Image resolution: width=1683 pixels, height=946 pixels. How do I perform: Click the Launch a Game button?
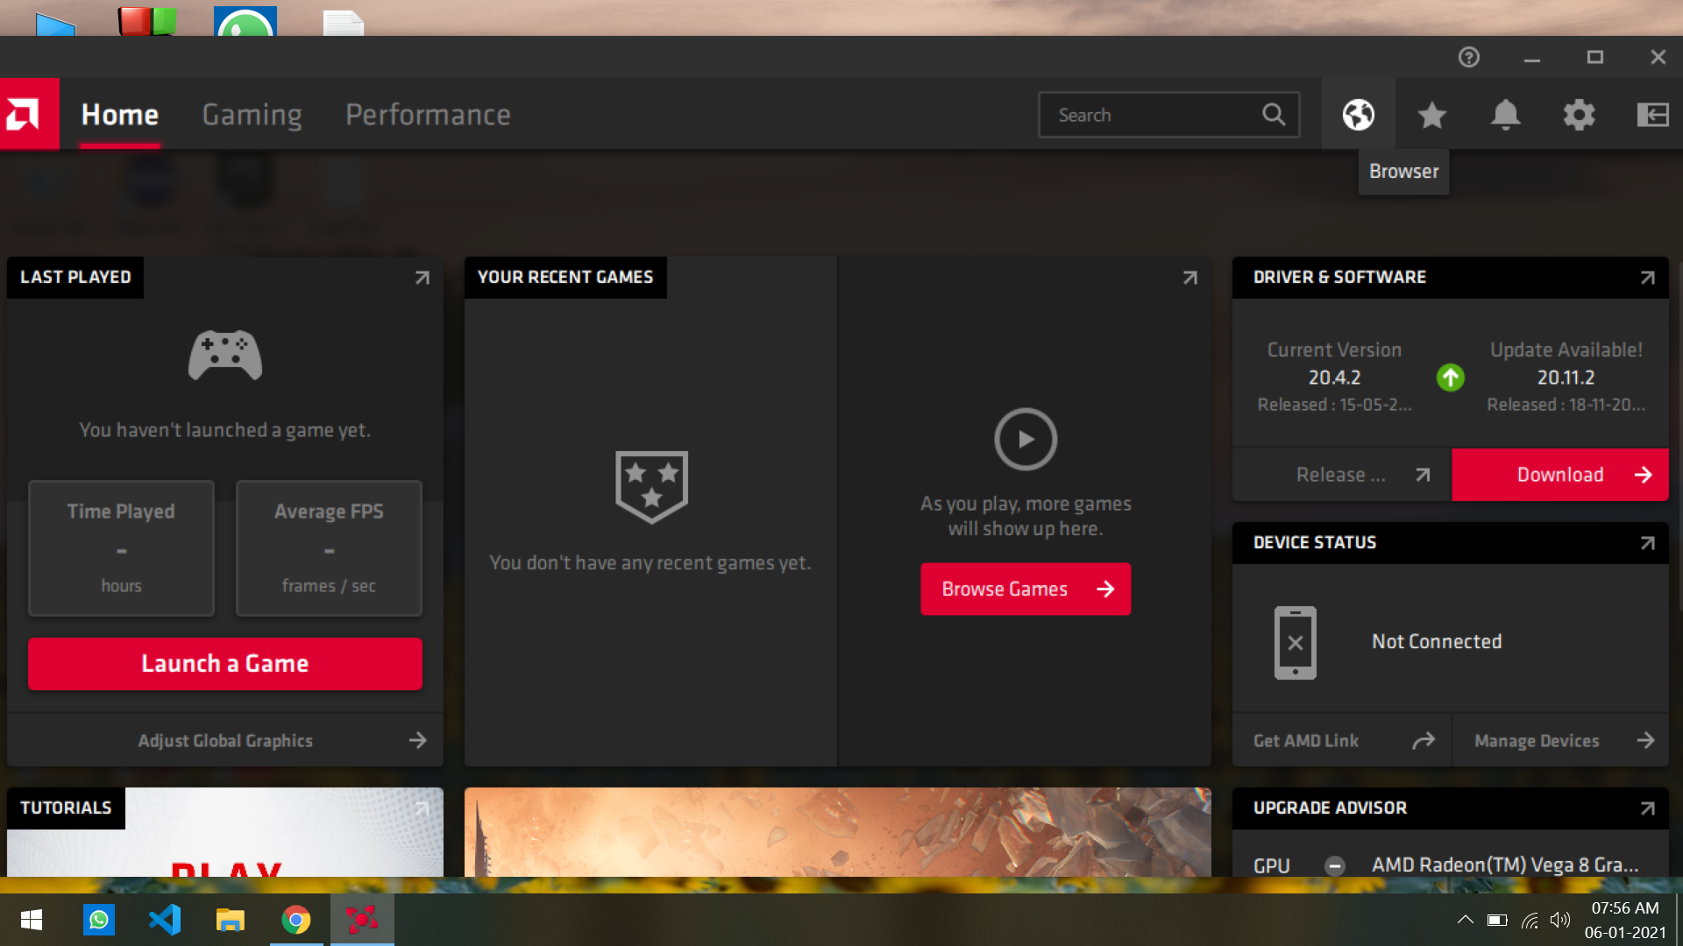pos(225,664)
